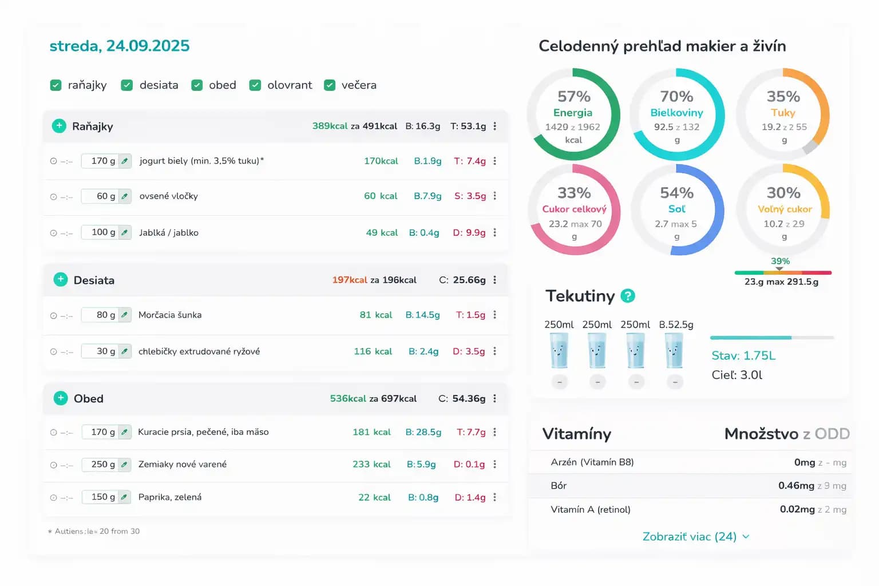Viewport: 879px width, 586px height.
Task: Click the 170 g field for Kuracie prsia
Action: (x=101, y=432)
